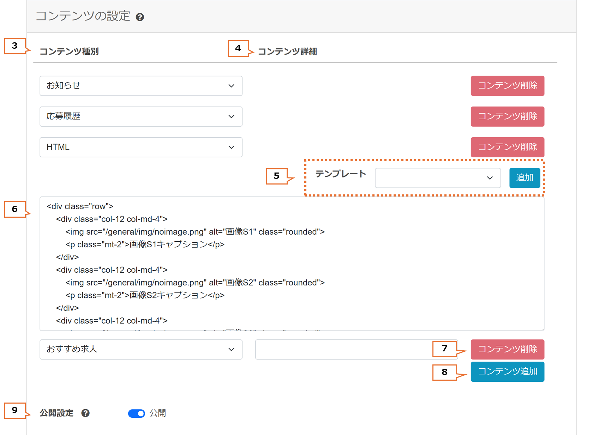Open the HTML content type dropdown

(x=141, y=147)
